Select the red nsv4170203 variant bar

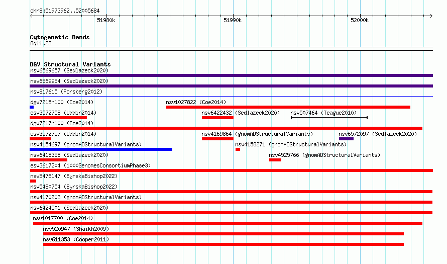point(231,202)
